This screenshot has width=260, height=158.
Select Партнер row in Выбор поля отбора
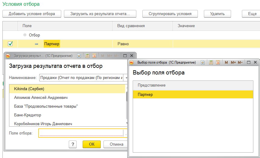click(x=193, y=94)
